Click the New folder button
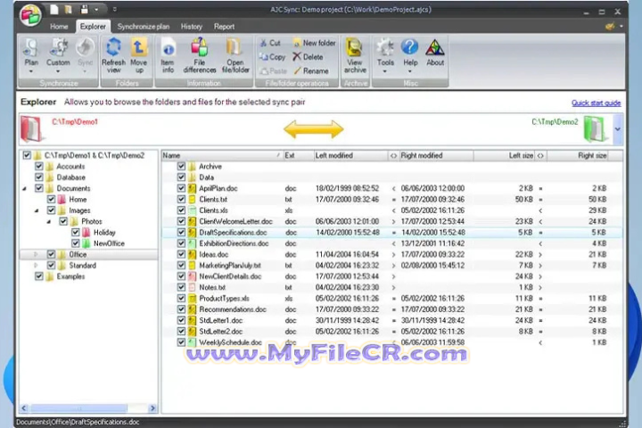 pyautogui.click(x=312, y=43)
